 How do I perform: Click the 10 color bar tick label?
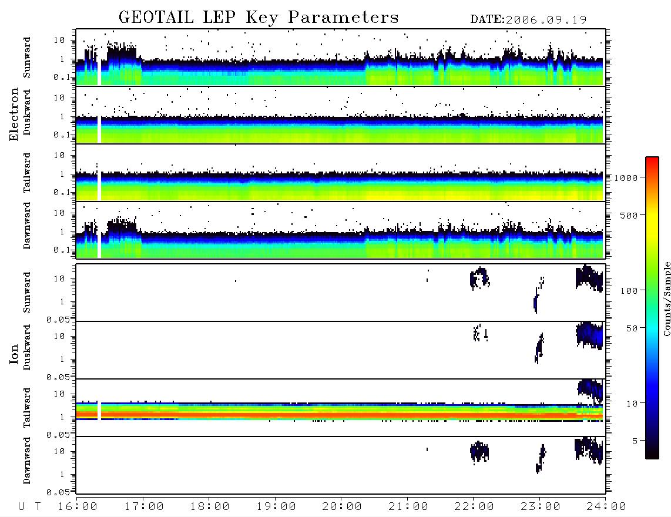[x=632, y=404]
